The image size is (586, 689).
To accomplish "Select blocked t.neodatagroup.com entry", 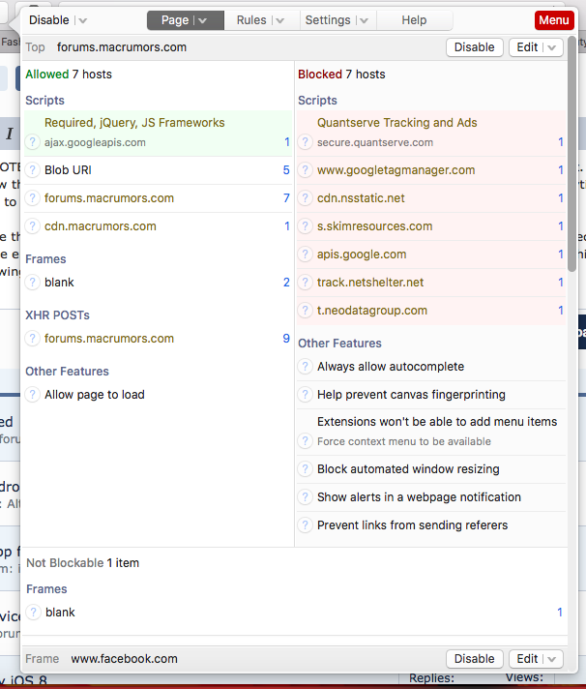I will click(431, 311).
